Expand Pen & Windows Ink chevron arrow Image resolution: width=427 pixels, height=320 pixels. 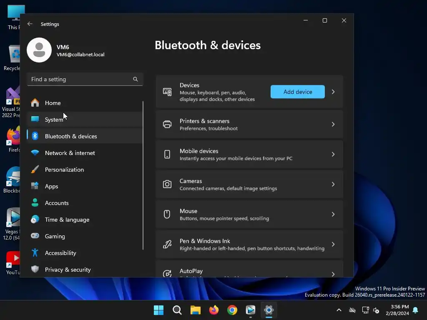tap(333, 244)
